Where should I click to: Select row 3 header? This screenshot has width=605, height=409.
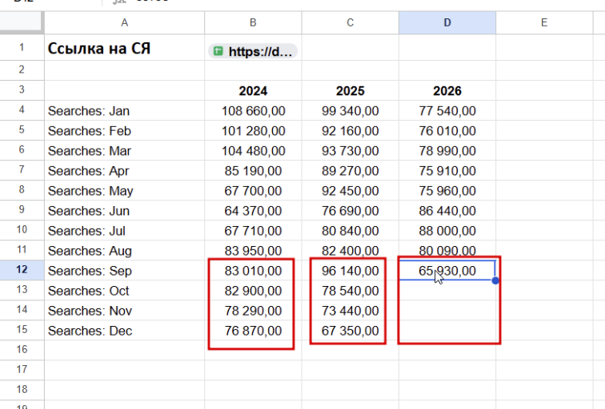point(22,90)
